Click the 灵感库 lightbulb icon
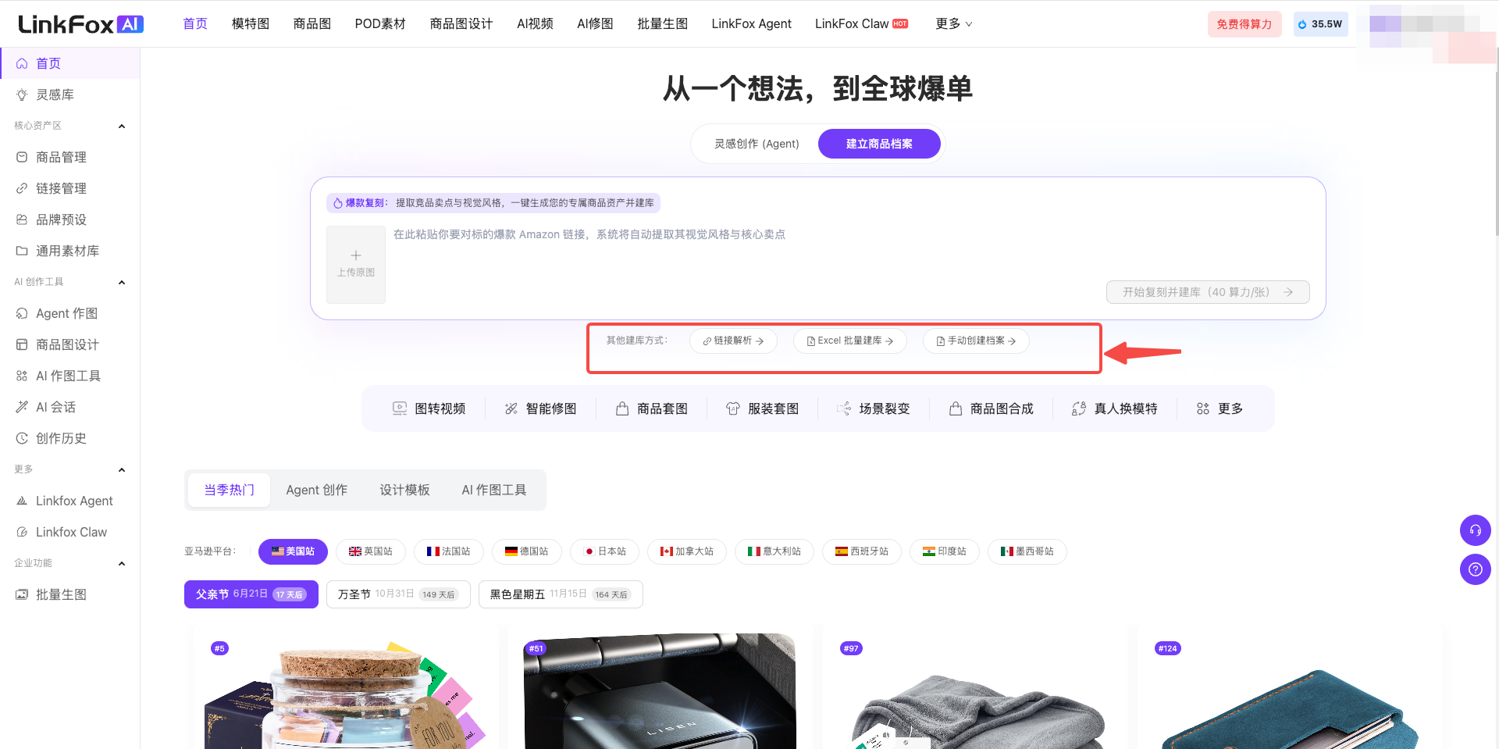 point(22,95)
